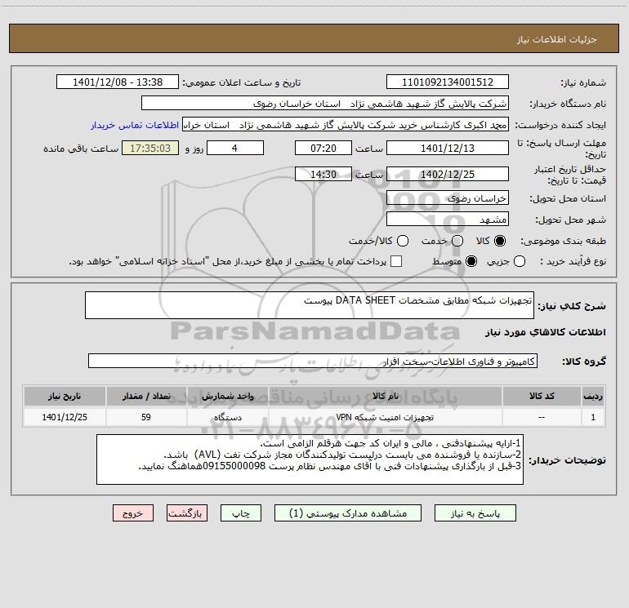Click the خروج exit button
The height and width of the screenshot is (608, 629).
pyautogui.click(x=133, y=513)
